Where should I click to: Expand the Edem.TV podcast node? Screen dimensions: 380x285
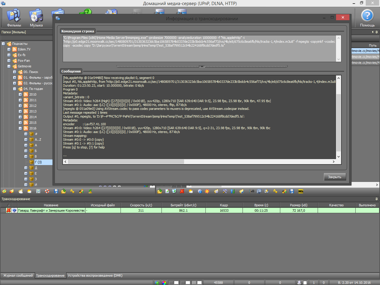[x=9, y=49]
